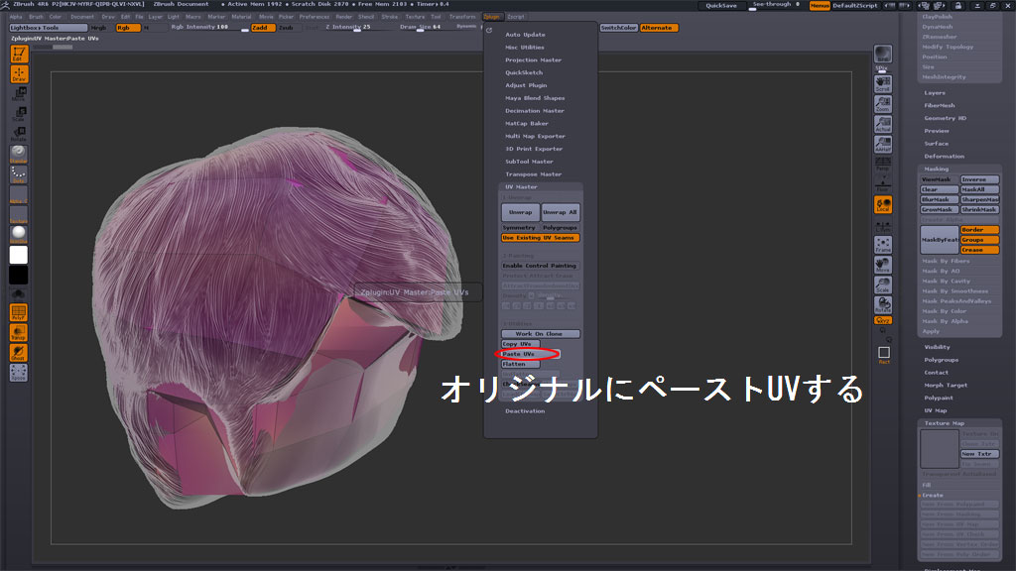Screen dimensions: 1016x571
Task: Toggle PolyF wireframe display
Action: click(19, 312)
